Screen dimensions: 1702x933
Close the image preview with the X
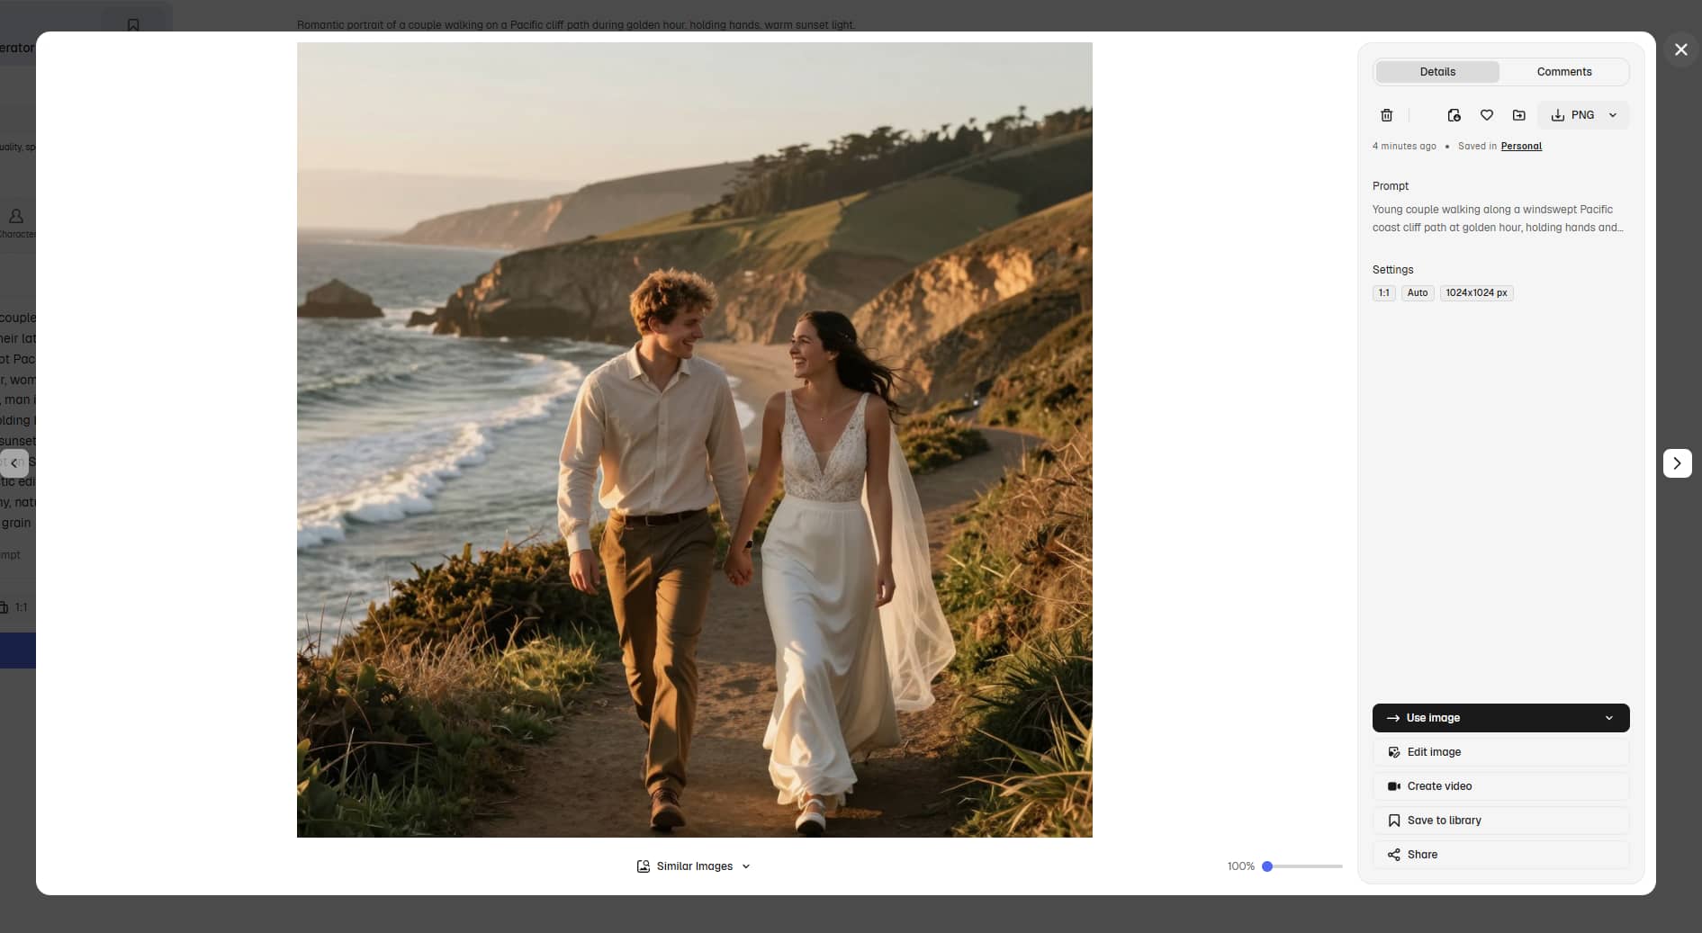[x=1680, y=49]
